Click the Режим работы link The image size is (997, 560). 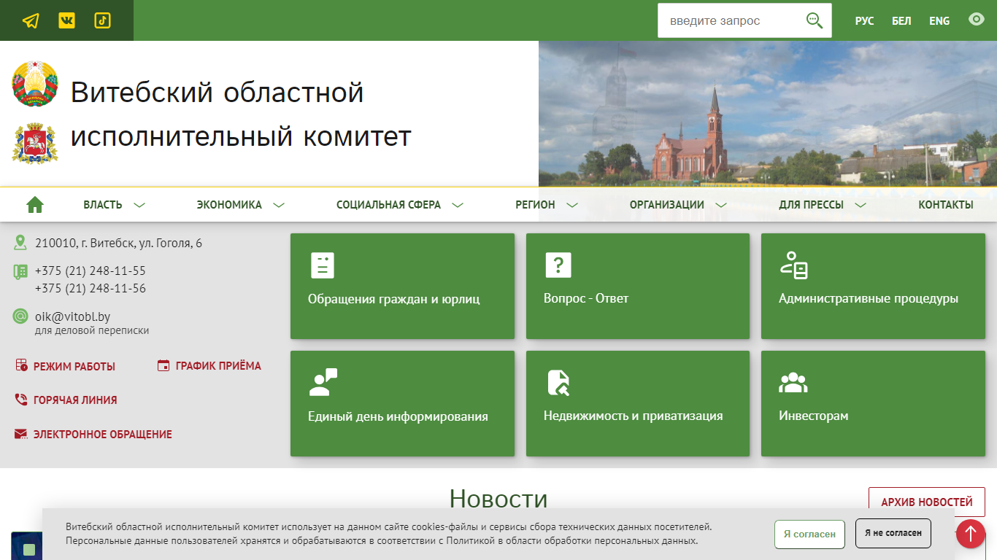(x=74, y=367)
